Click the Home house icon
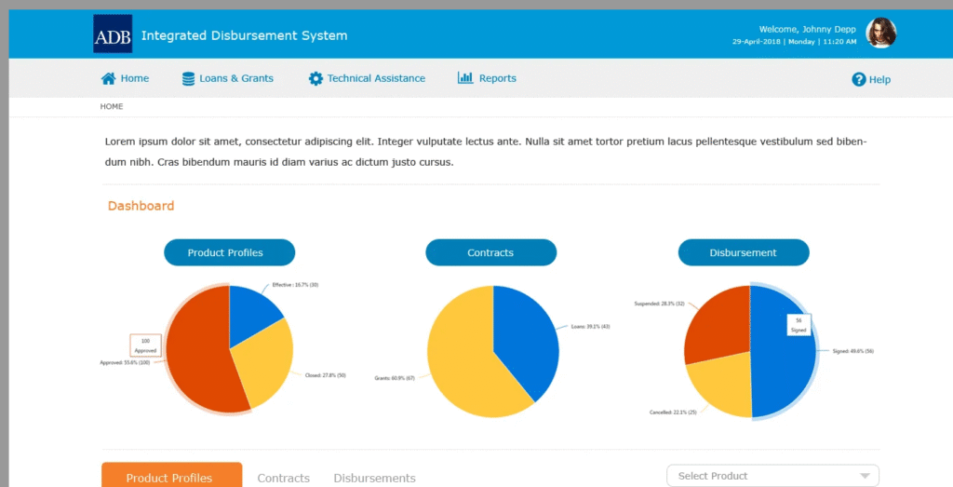The image size is (953, 487). click(x=109, y=78)
